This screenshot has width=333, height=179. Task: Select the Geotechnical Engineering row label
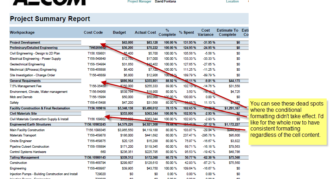point(27,64)
